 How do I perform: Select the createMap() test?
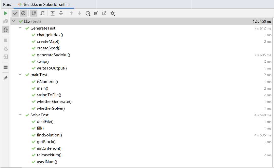141,41
